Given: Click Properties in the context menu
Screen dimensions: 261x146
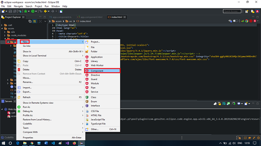Looking at the screenshot, I should click(51, 138).
